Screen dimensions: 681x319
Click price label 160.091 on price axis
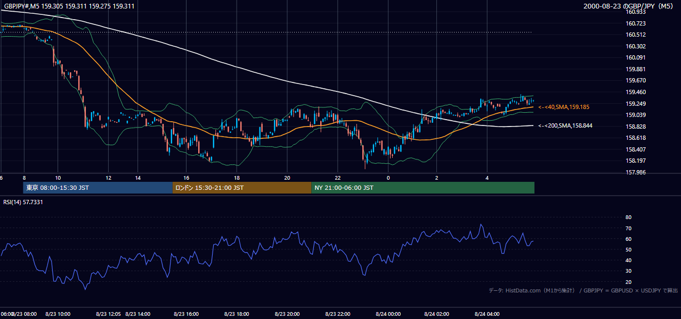point(636,58)
